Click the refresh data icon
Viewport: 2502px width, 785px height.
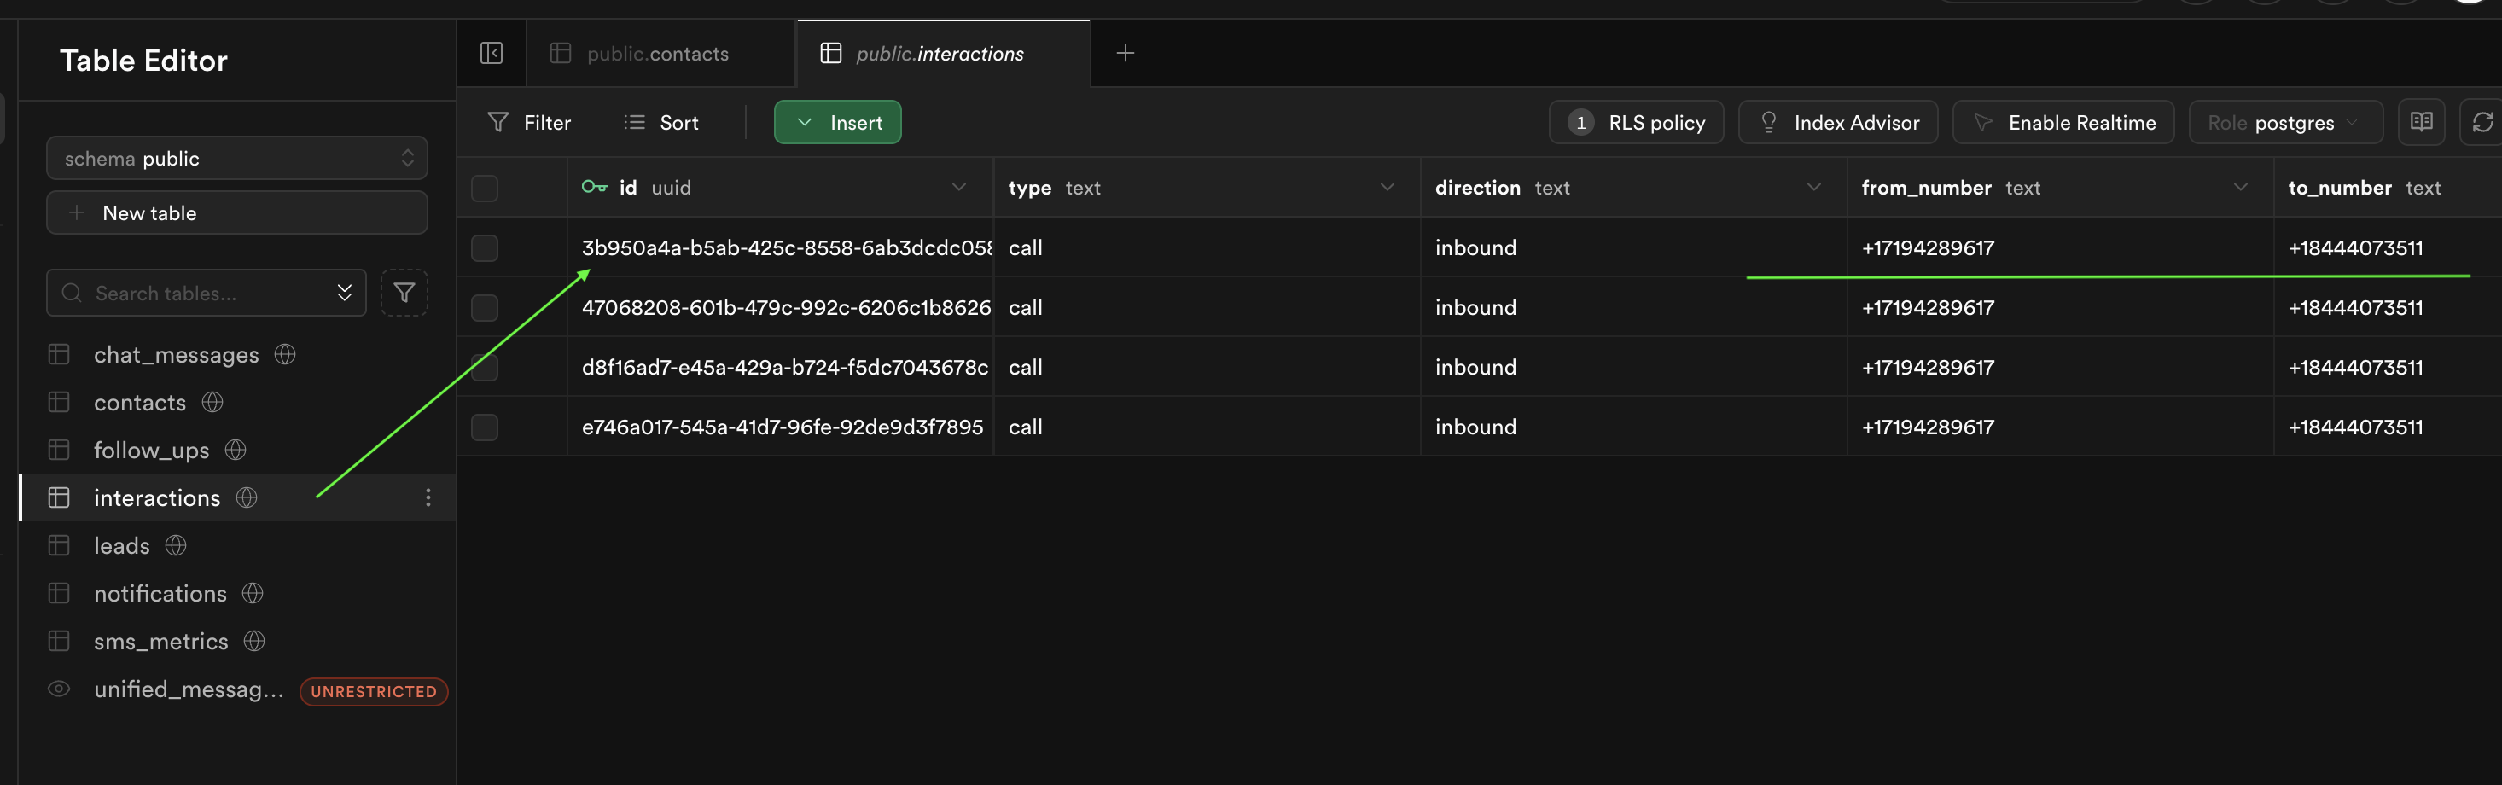(x=2483, y=122)
